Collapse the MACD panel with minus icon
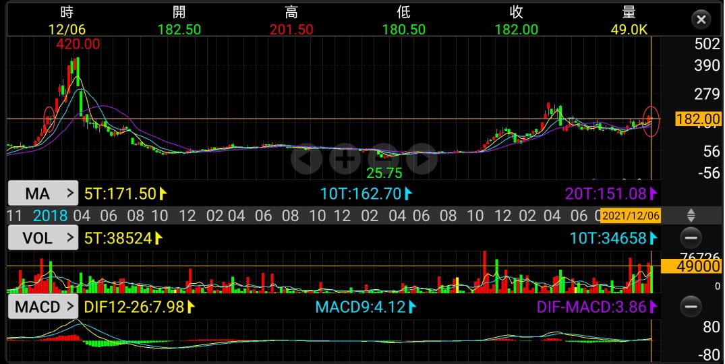The image size is (725, 364). pos(690,307)
